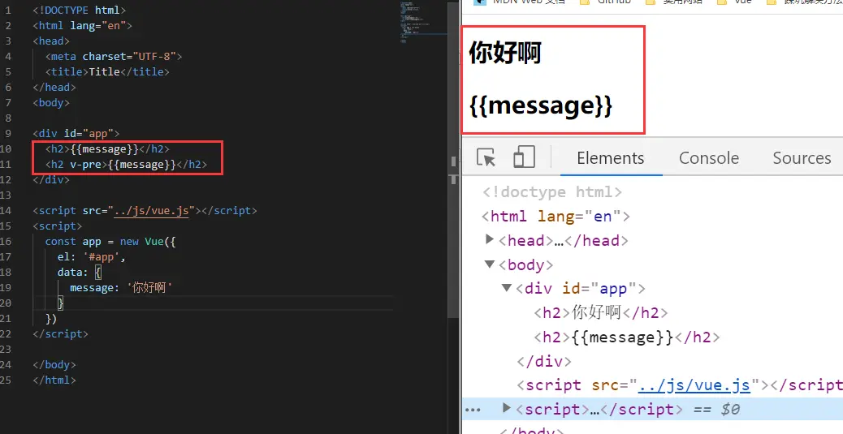Click the <html lang="en"> line in editor
This screenshot has height=434, width=843.
[82, 25]
